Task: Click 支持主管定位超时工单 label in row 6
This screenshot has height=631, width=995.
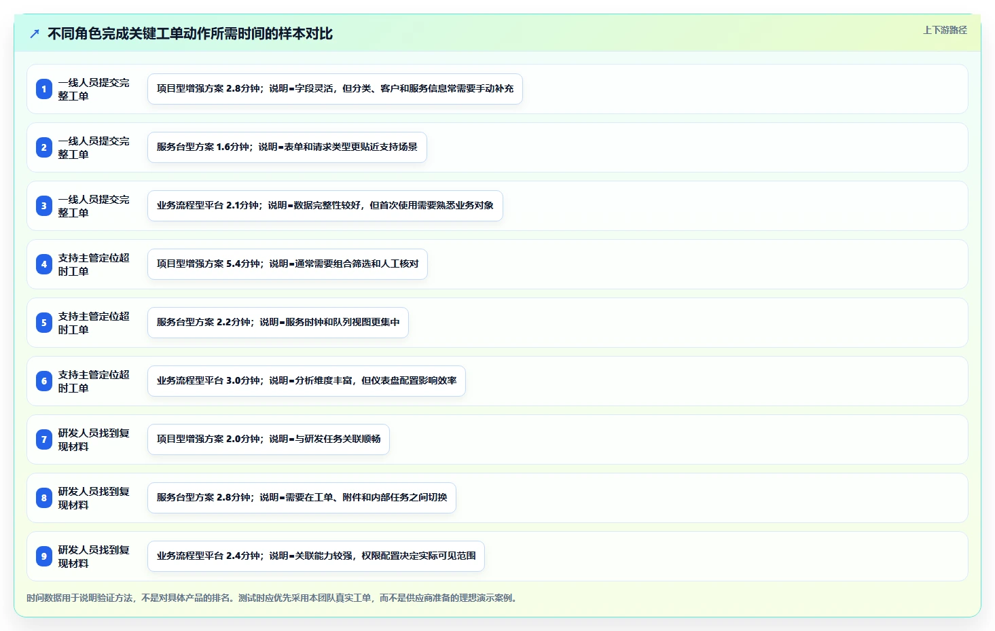Action: click(94, 381)
